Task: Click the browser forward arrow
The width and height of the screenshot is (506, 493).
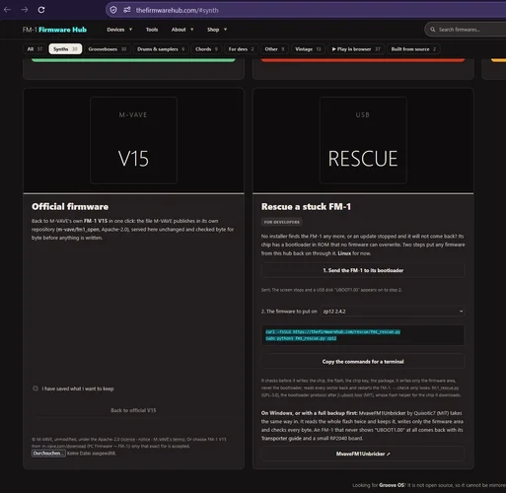Action: (25, 10)
